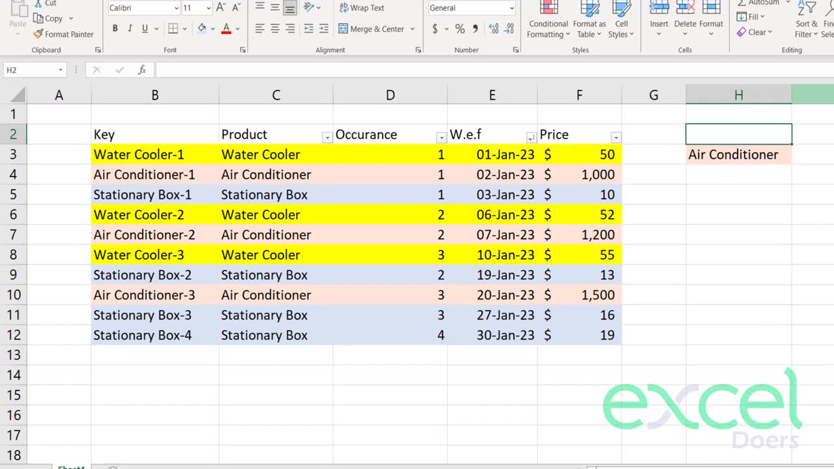
Task: Open the Copy dropdown arrow
Action: pos(70,18)
